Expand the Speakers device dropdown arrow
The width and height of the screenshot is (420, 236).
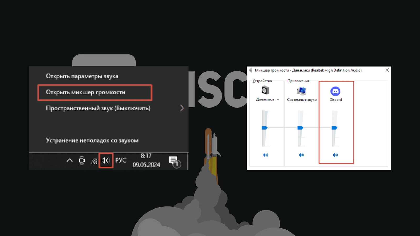(x=278, y=99)
